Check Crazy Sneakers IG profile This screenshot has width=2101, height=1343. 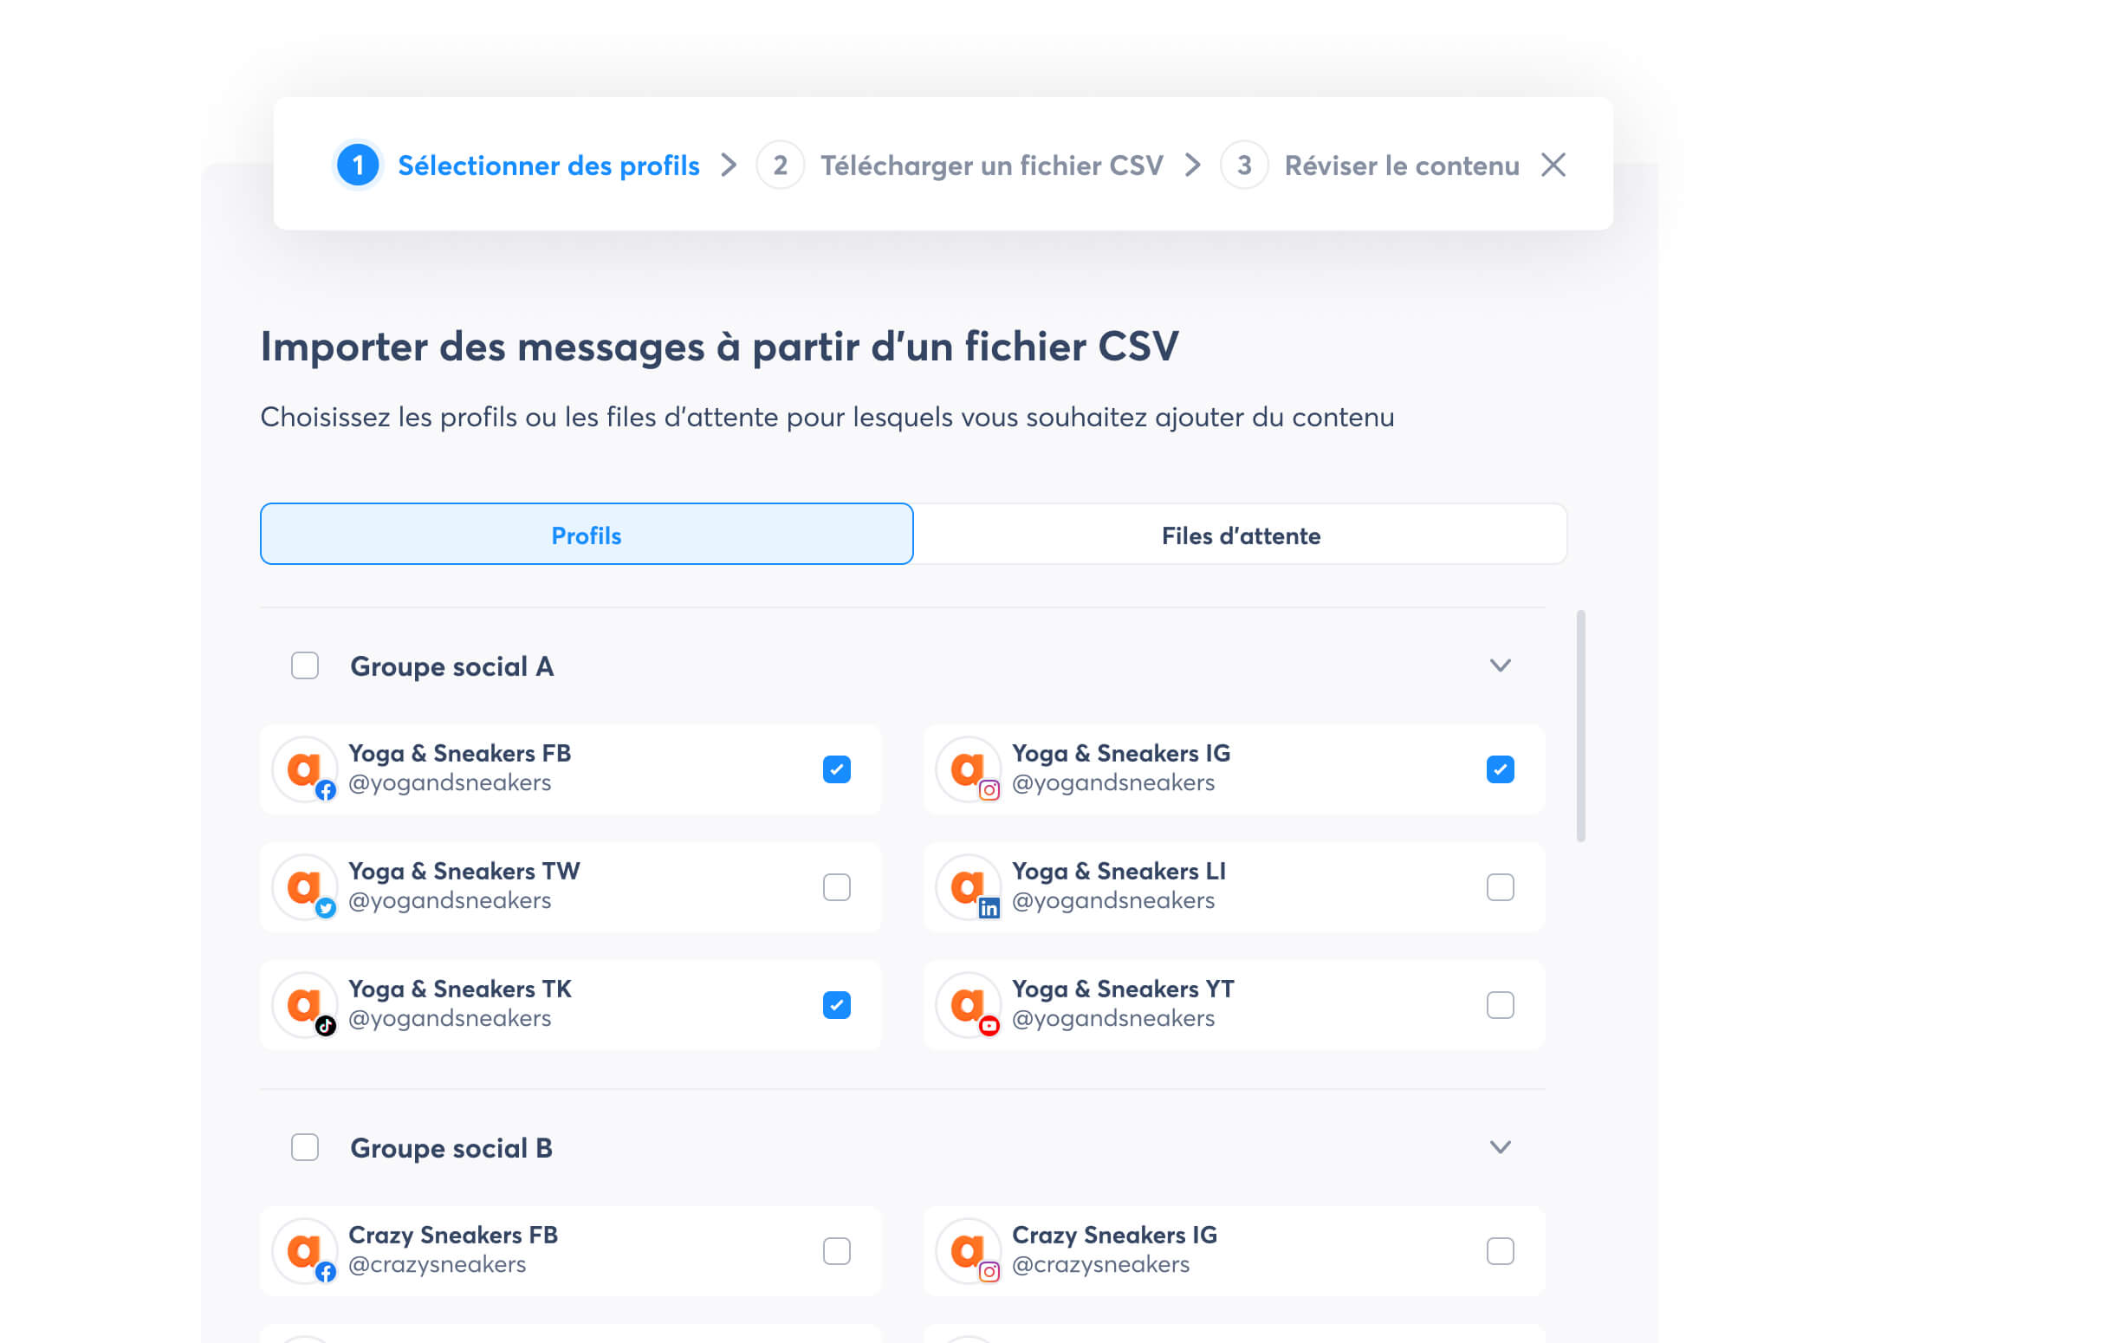pos(1500,1251)
